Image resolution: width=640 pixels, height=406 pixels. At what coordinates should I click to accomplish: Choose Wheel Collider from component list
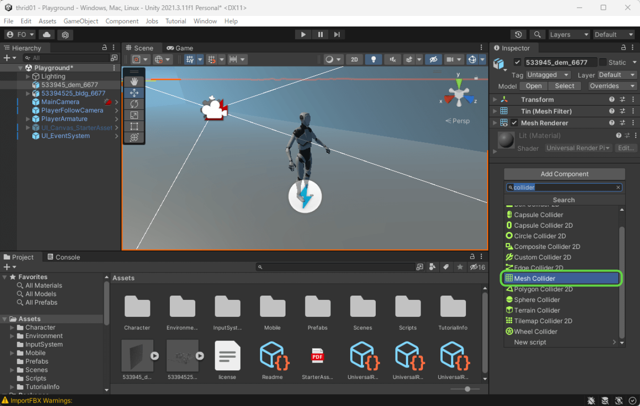click(x=561, y=331)
